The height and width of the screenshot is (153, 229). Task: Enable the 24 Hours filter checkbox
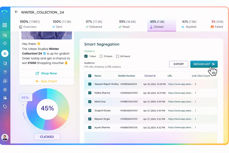coord(117,56)
